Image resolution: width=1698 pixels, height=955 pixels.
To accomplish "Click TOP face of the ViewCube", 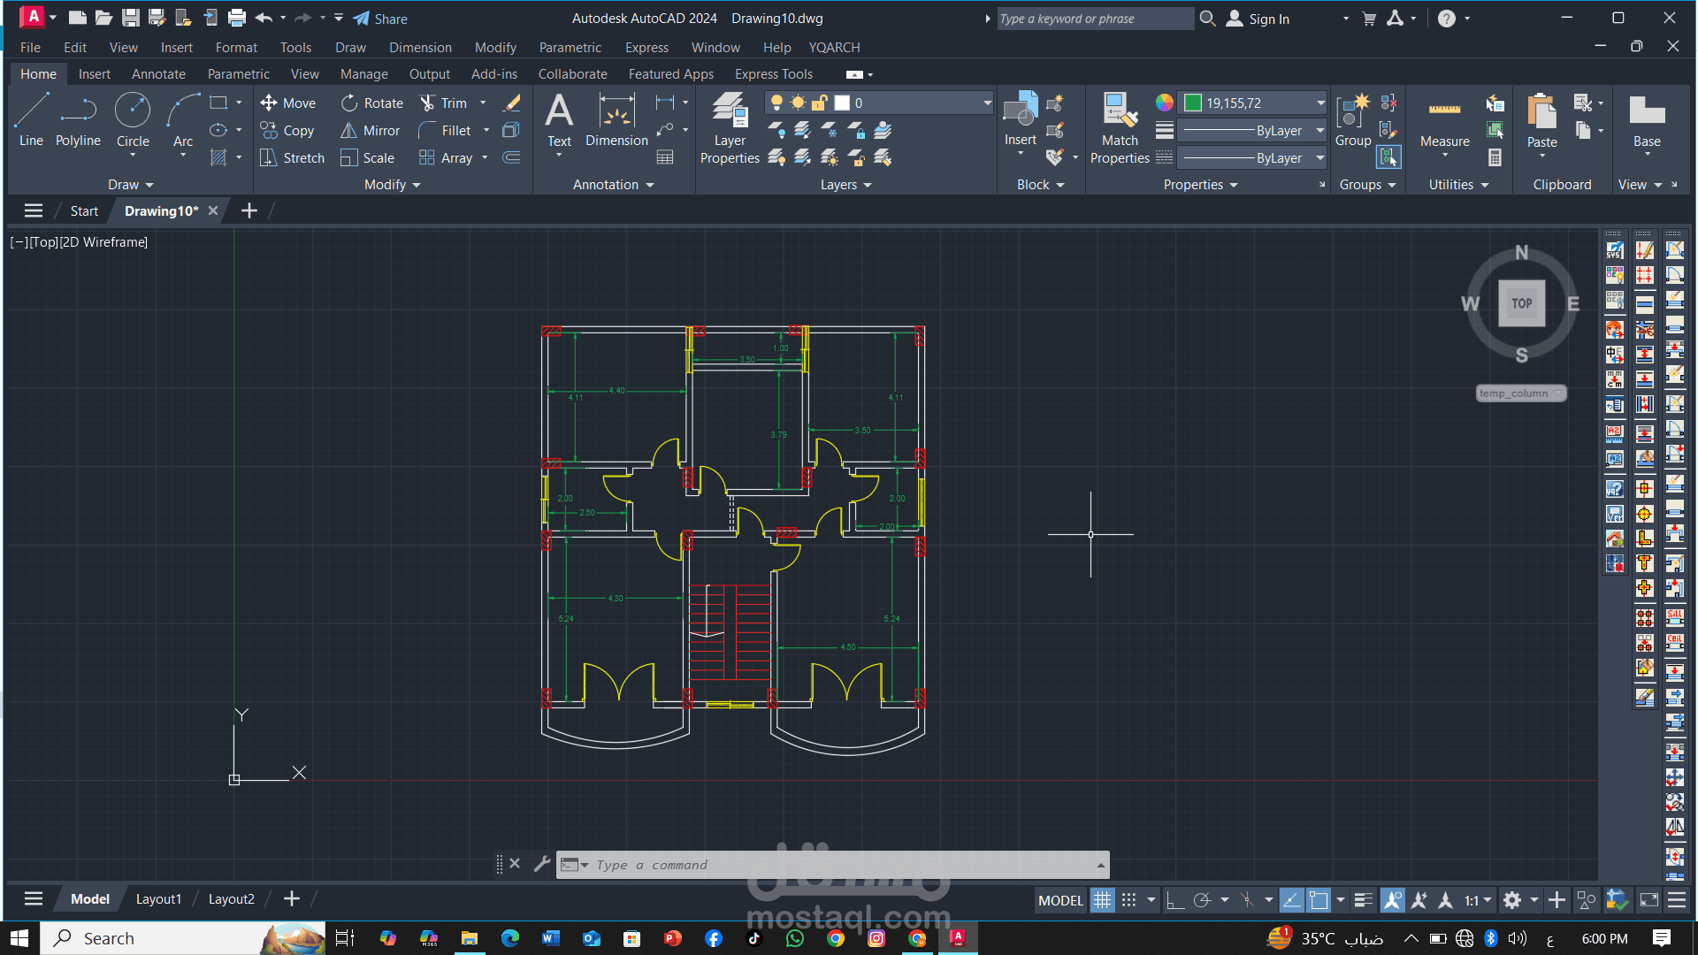I will pyautogui.click(x=1521, y=303).
